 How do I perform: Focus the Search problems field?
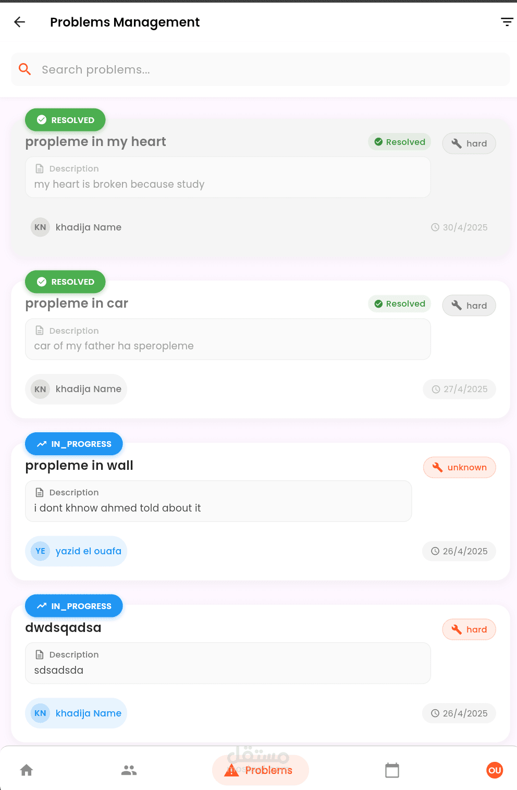point(260,69)
